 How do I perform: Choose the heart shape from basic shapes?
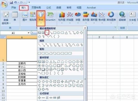click(66, 69)
